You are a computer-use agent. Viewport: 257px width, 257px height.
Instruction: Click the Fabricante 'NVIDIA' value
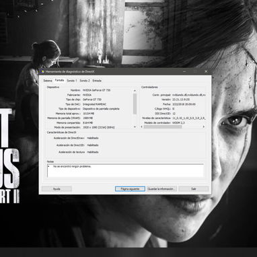87,95
